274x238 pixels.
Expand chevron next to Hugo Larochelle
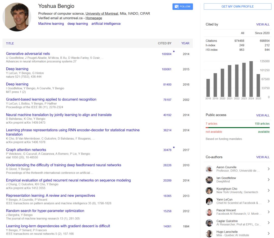268,233
